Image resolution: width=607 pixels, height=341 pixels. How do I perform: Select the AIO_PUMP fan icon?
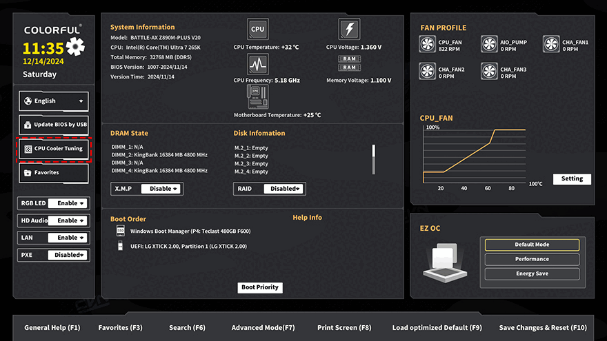pyautogui.click(x=489, y=44)
